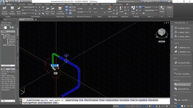193x108 pixels.
Task: Start the Route Pipe command
Action: point(19,10)
